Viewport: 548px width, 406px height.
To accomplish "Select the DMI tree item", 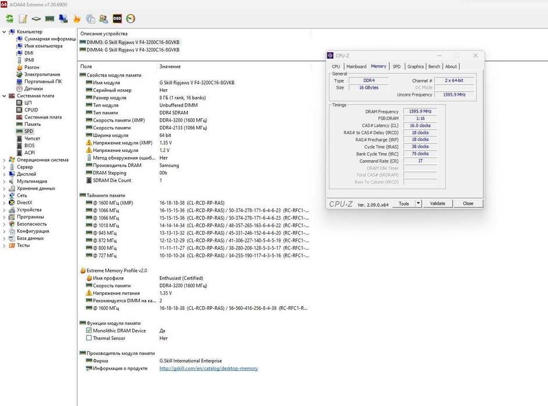I will click(x=28, y=53).
